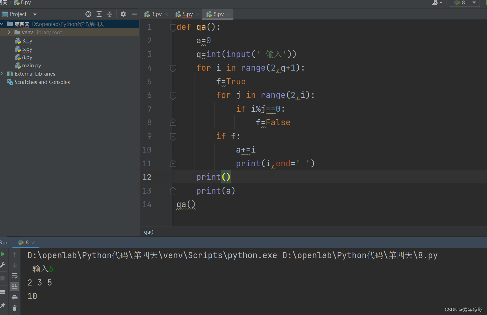Click the Select Opened File target icon
Viewport: 487px width, 315px height.
(x=88, y=14)
